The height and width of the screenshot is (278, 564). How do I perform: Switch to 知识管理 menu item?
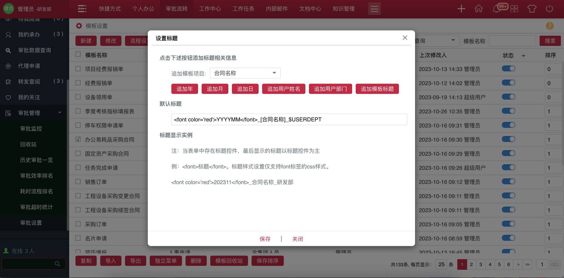[x=343, y=9]
